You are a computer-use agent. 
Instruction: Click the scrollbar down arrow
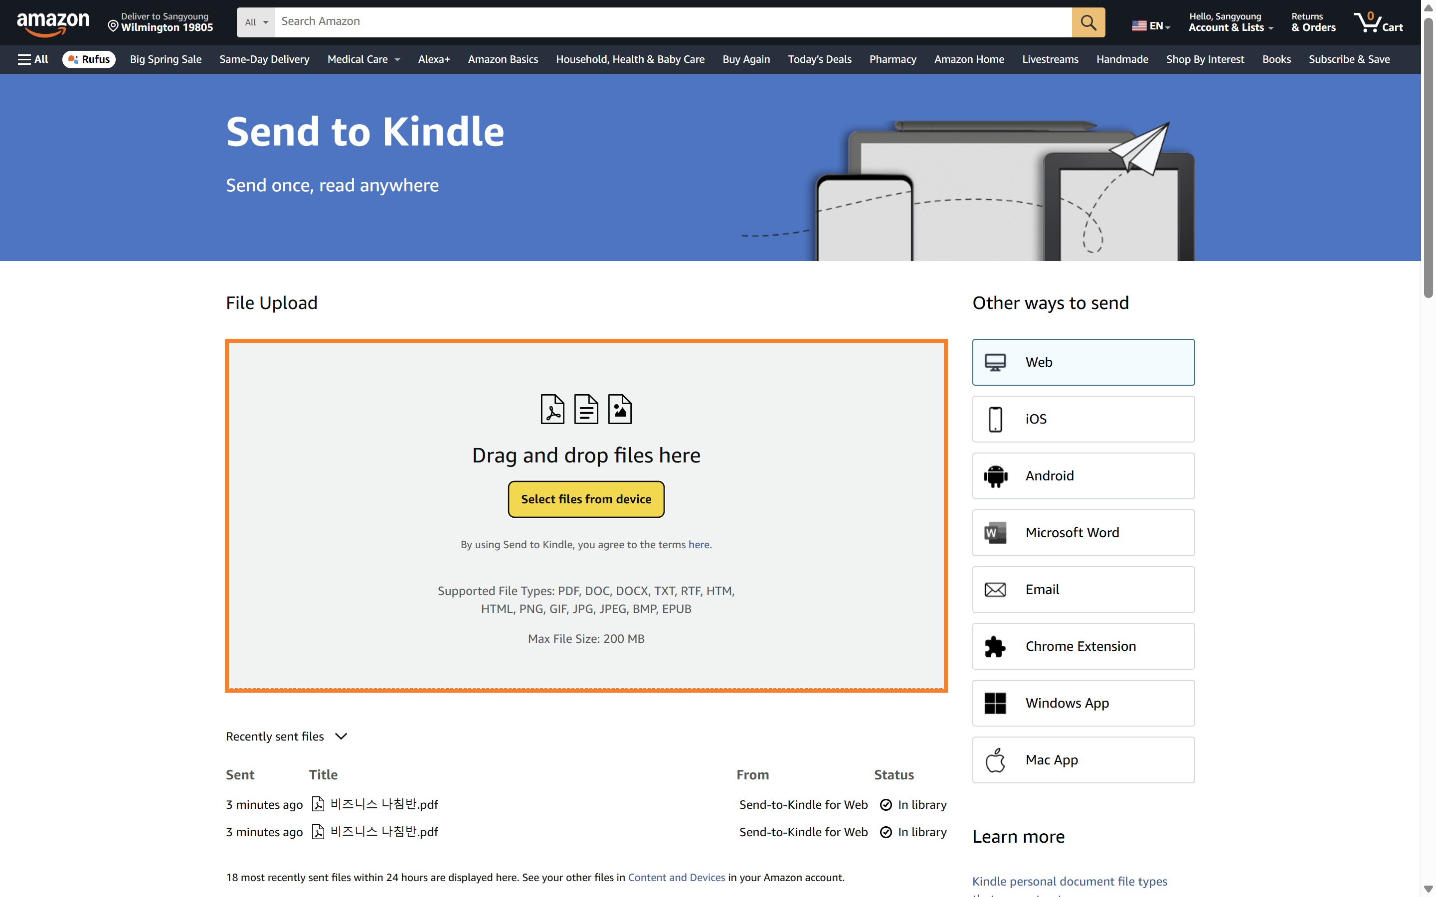1429,889
